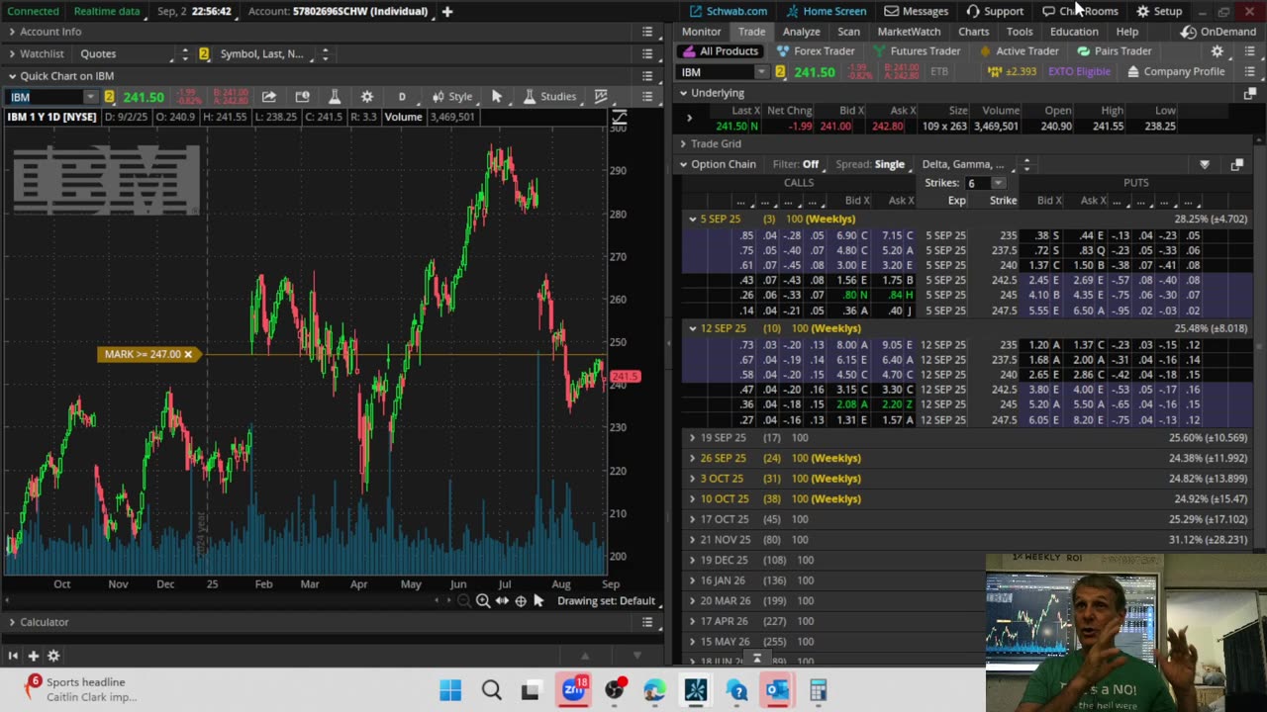Switch to Analyze tab
The width and height of the screenshot is (1267, 712).
801,32
